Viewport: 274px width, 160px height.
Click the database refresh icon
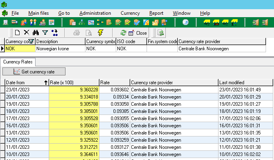coord(161,33)
